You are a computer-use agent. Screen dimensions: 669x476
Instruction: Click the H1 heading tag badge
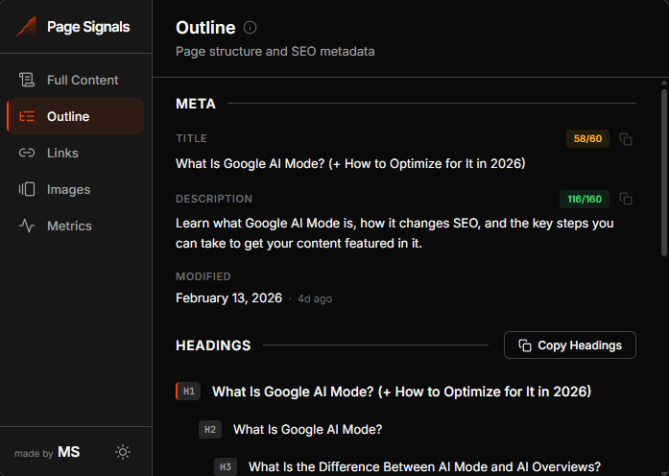point(188,392)
